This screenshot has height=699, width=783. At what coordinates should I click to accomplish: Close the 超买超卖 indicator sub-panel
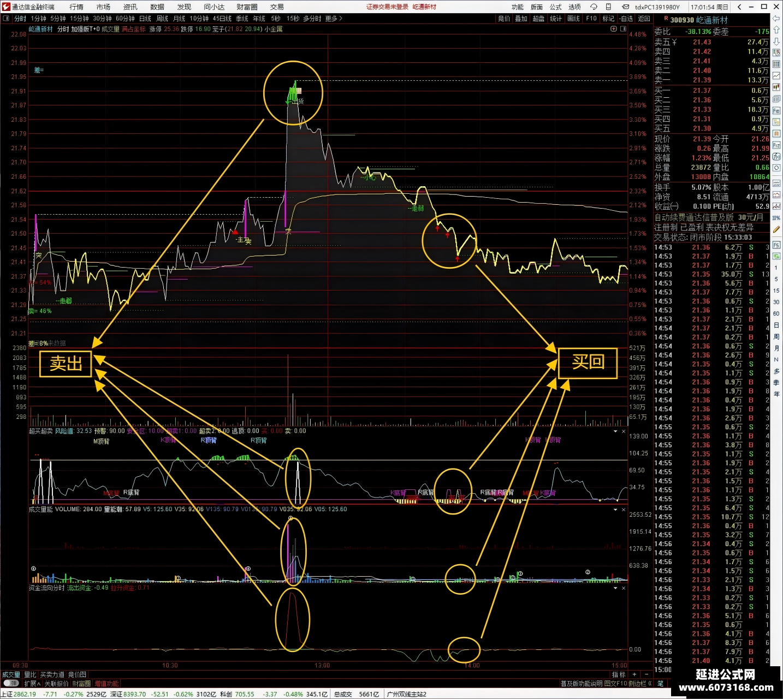(x=624, y=431)
